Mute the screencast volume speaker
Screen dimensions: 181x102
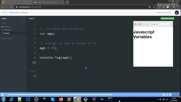coord(167,95)
